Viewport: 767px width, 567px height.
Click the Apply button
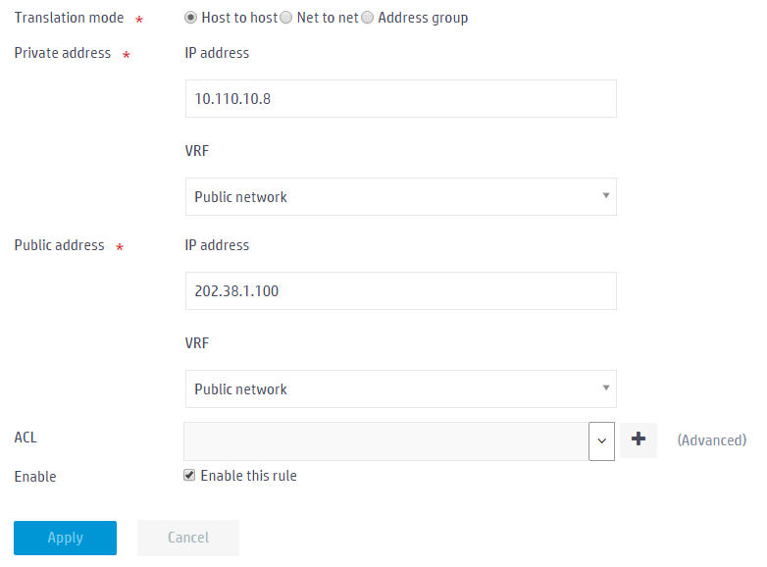coord(65,538)
